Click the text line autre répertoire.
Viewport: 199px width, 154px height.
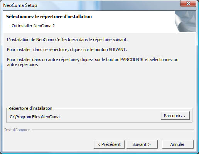pos(22,65)
